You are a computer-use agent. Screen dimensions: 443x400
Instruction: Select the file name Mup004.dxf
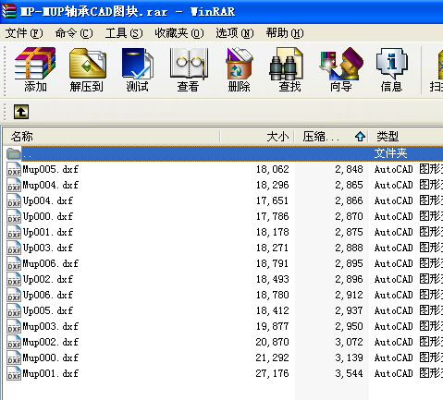pyautogui.click(x=51, y=185)
